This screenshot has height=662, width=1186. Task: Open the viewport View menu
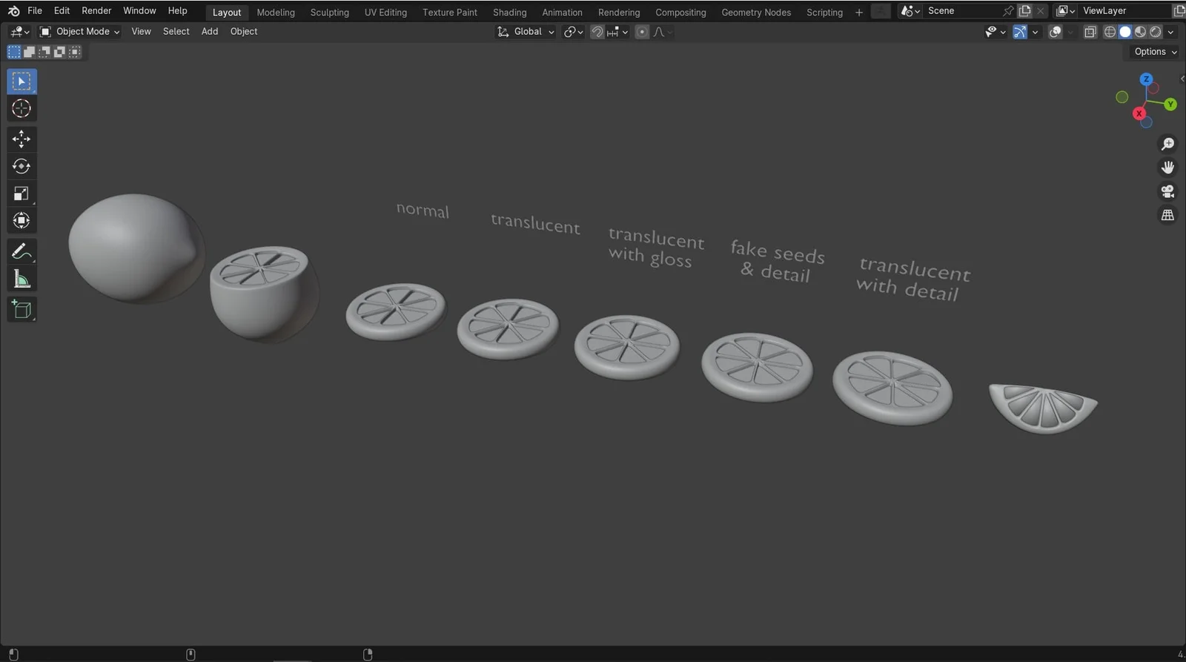[x=141, y=32]
